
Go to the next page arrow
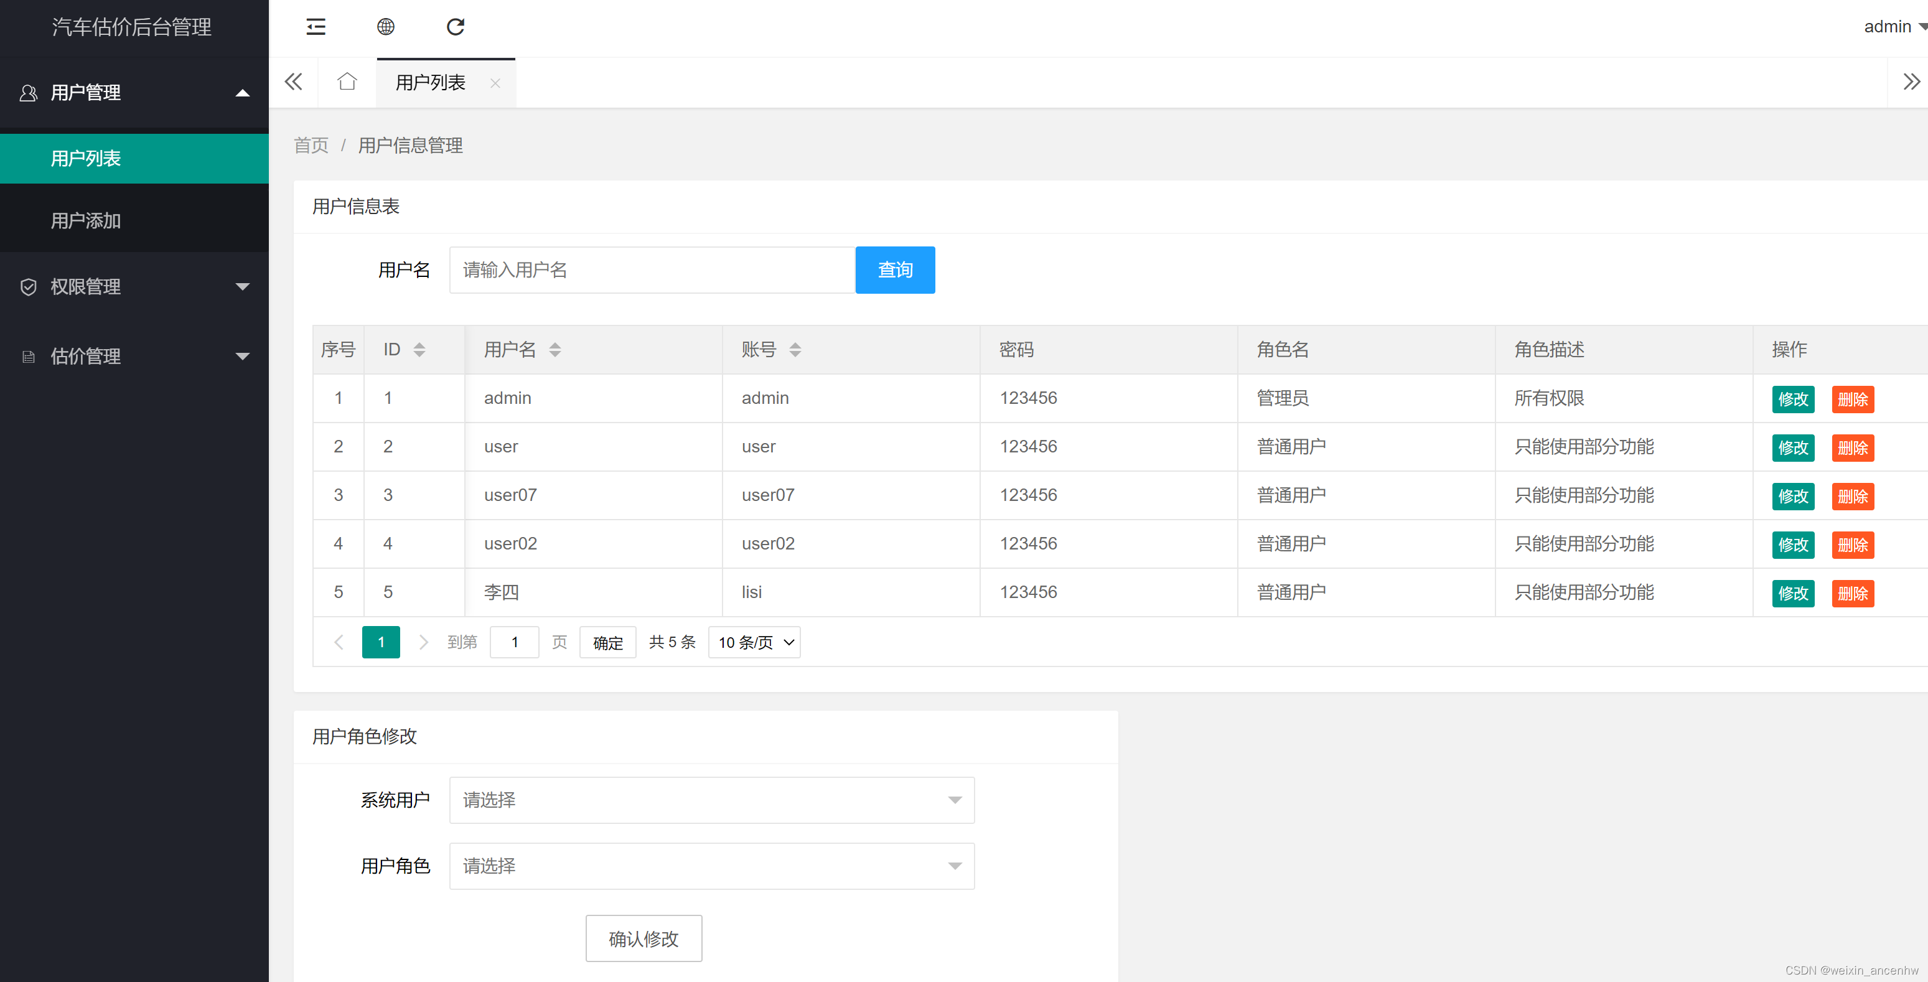(423, 642)
